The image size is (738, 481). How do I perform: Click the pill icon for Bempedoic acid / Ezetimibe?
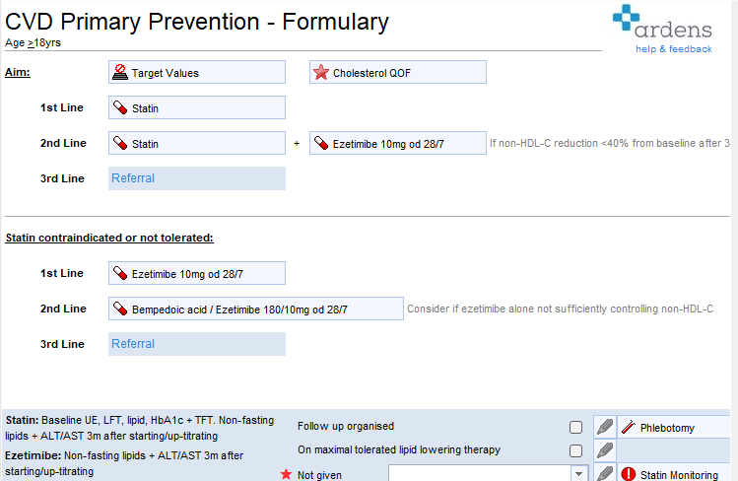tap(120, 309)
